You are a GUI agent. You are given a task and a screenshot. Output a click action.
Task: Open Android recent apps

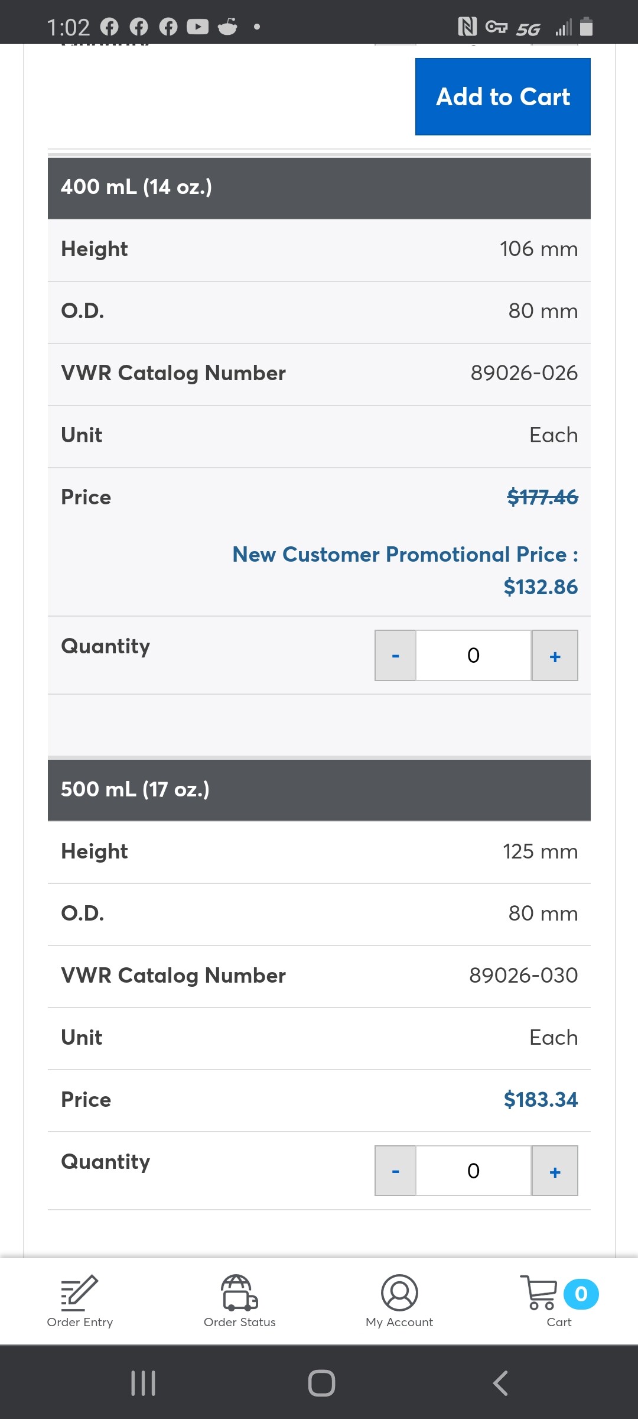(x=143, y=1383)
